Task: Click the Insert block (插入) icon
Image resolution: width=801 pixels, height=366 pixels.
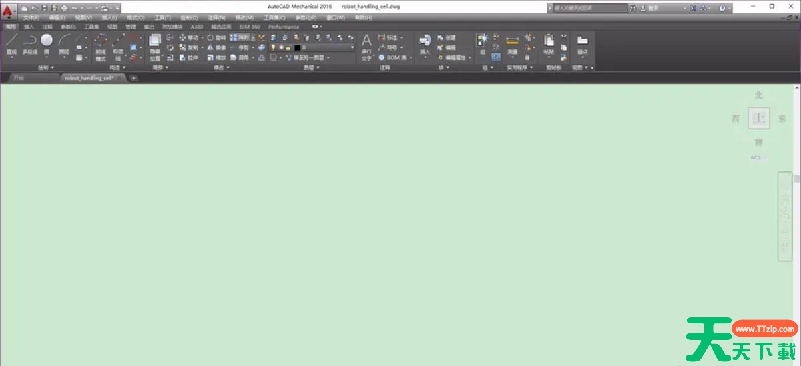Action: pos(425,45)
